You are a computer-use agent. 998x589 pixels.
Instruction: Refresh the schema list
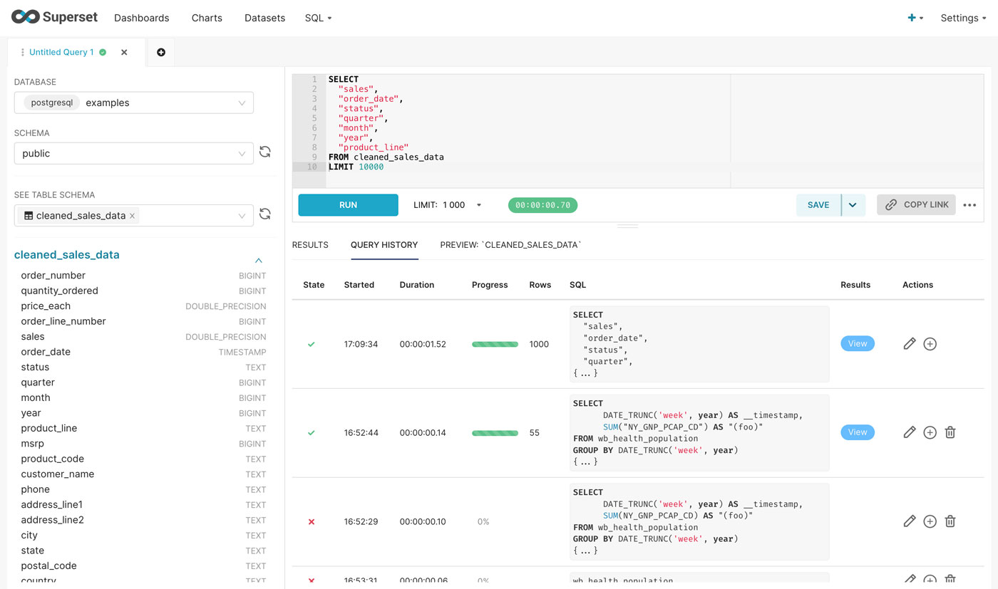point(265,152)
